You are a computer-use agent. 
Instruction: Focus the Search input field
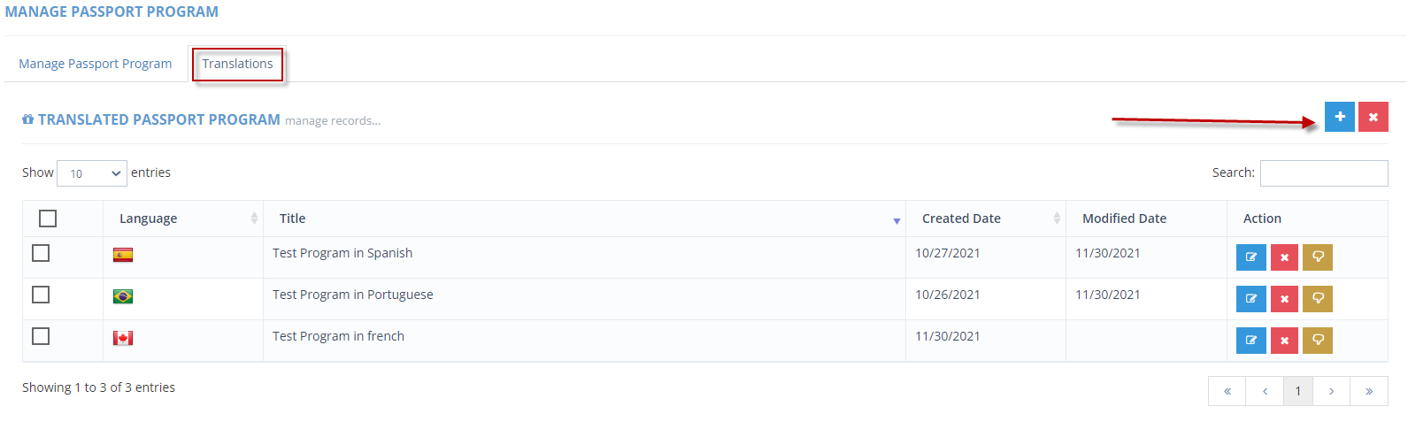[1324, 173]
